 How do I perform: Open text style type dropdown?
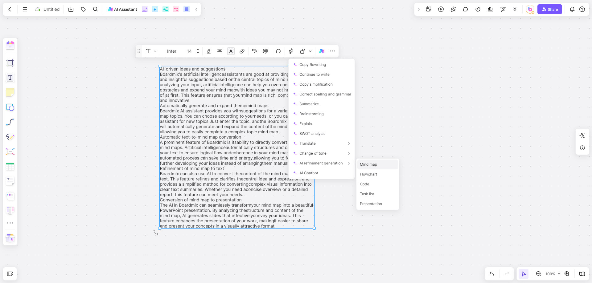point(151,51)
